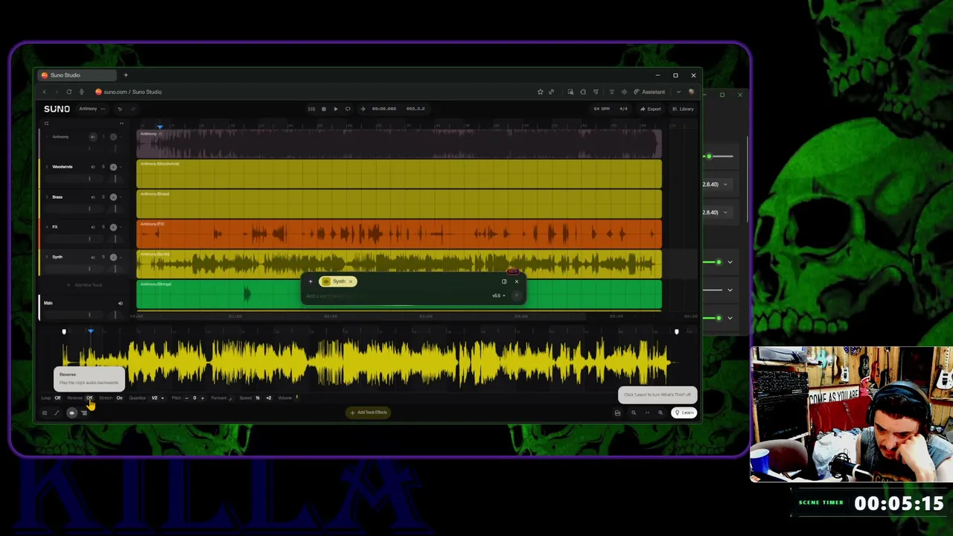The image size is (953, 536).
Task: Toggle the Learn lightbulb button
Action: click(x=684, y=412)
